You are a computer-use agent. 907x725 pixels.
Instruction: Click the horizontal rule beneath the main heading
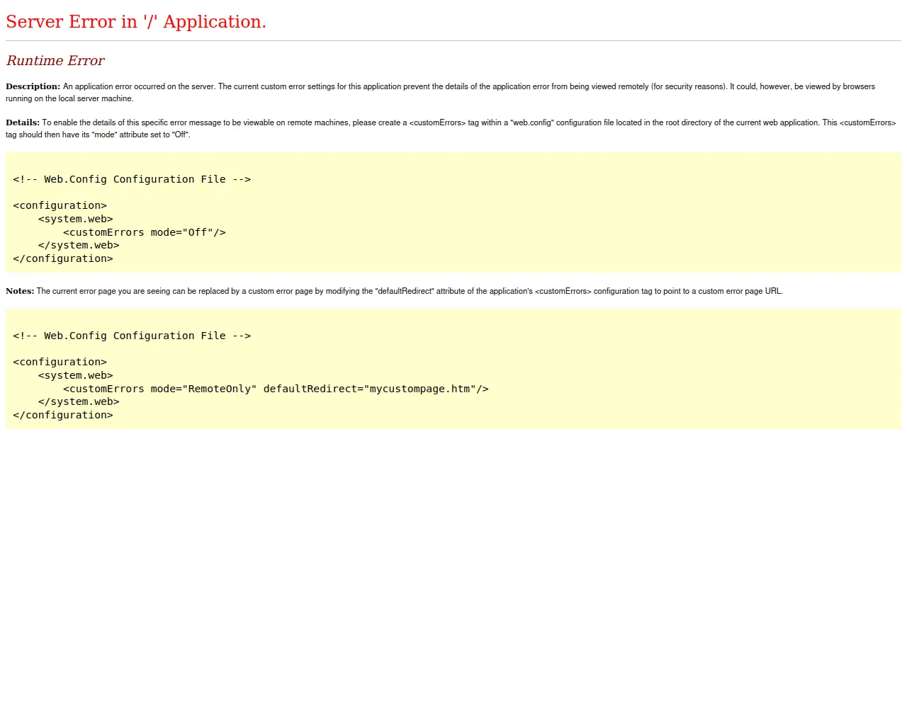coord(453,41)
